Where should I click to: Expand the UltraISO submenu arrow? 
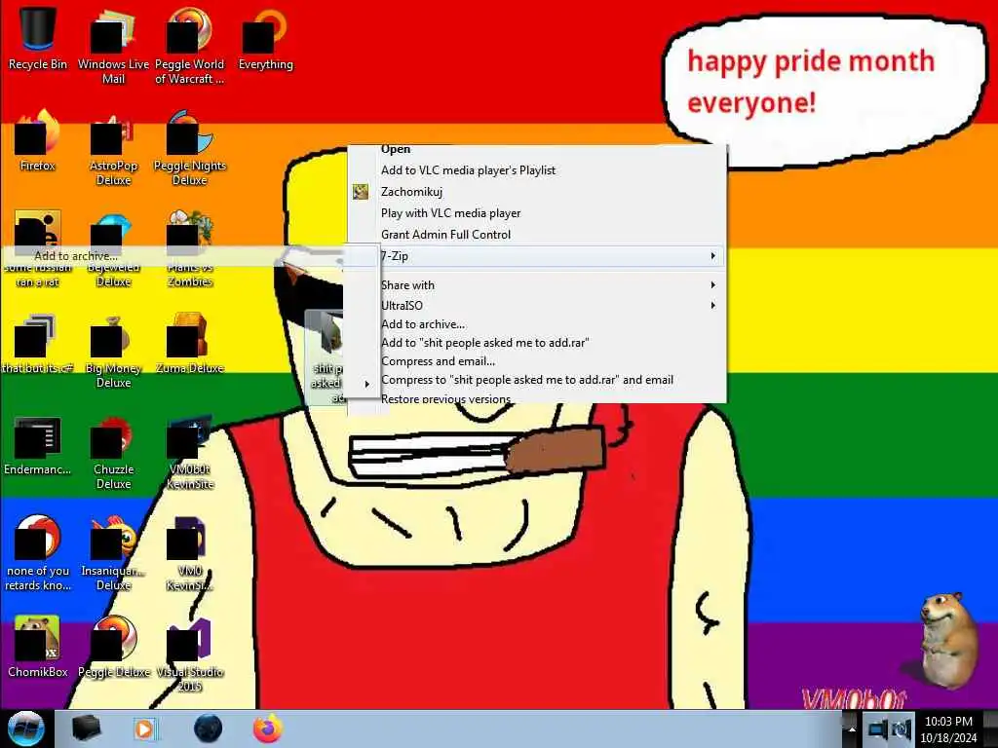click(712, 305)
